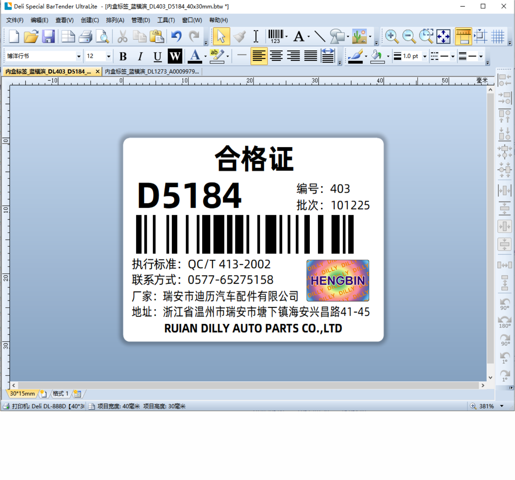Paste from clipboard icon
Screen dimensions: 515x480
click(x=157, y=36)
